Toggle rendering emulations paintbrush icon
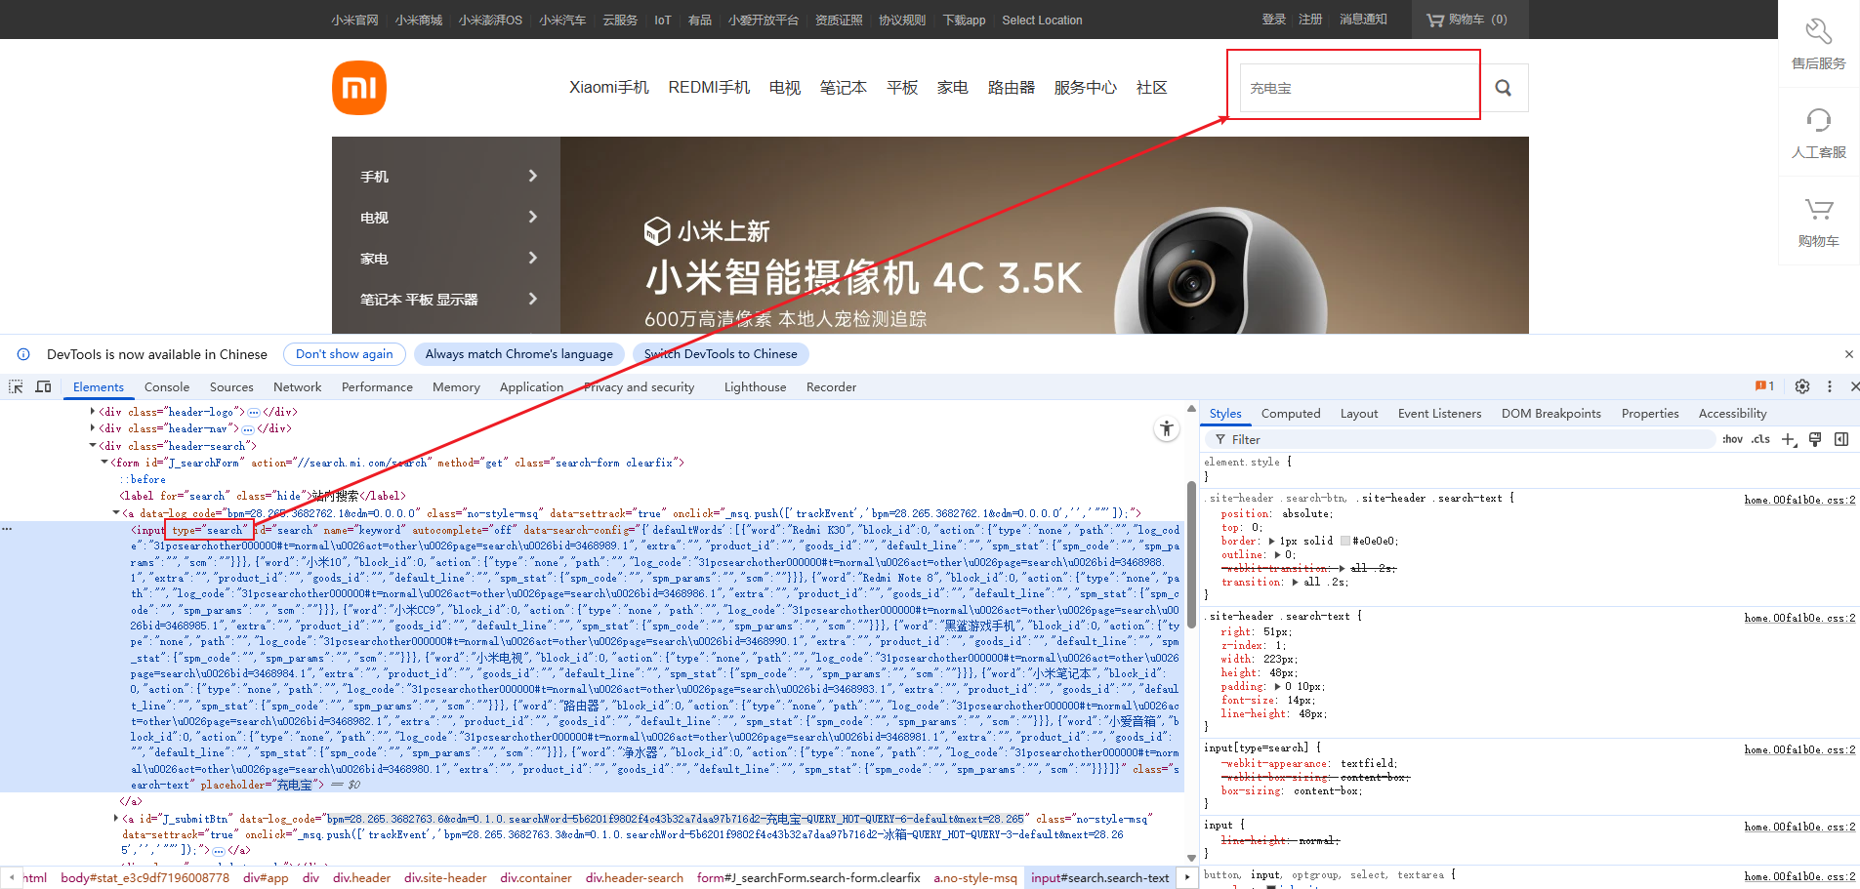 1815,440
